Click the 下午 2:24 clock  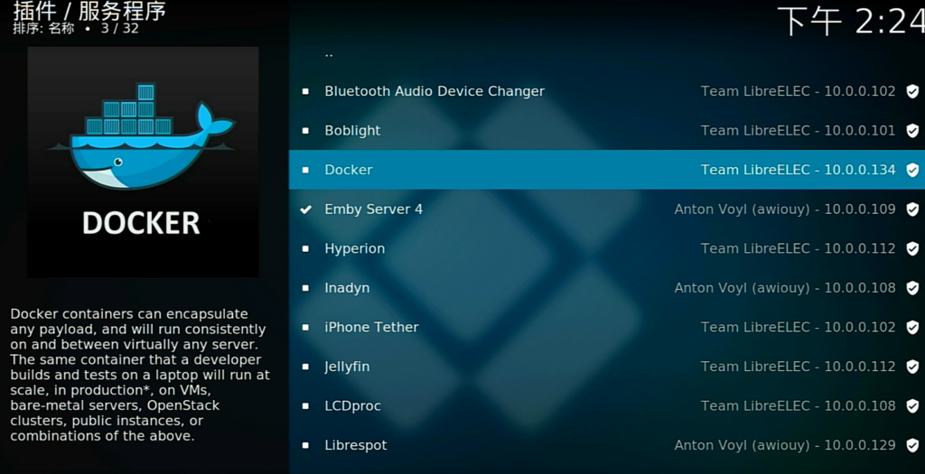pyautogui.click(x=851, y=22)
